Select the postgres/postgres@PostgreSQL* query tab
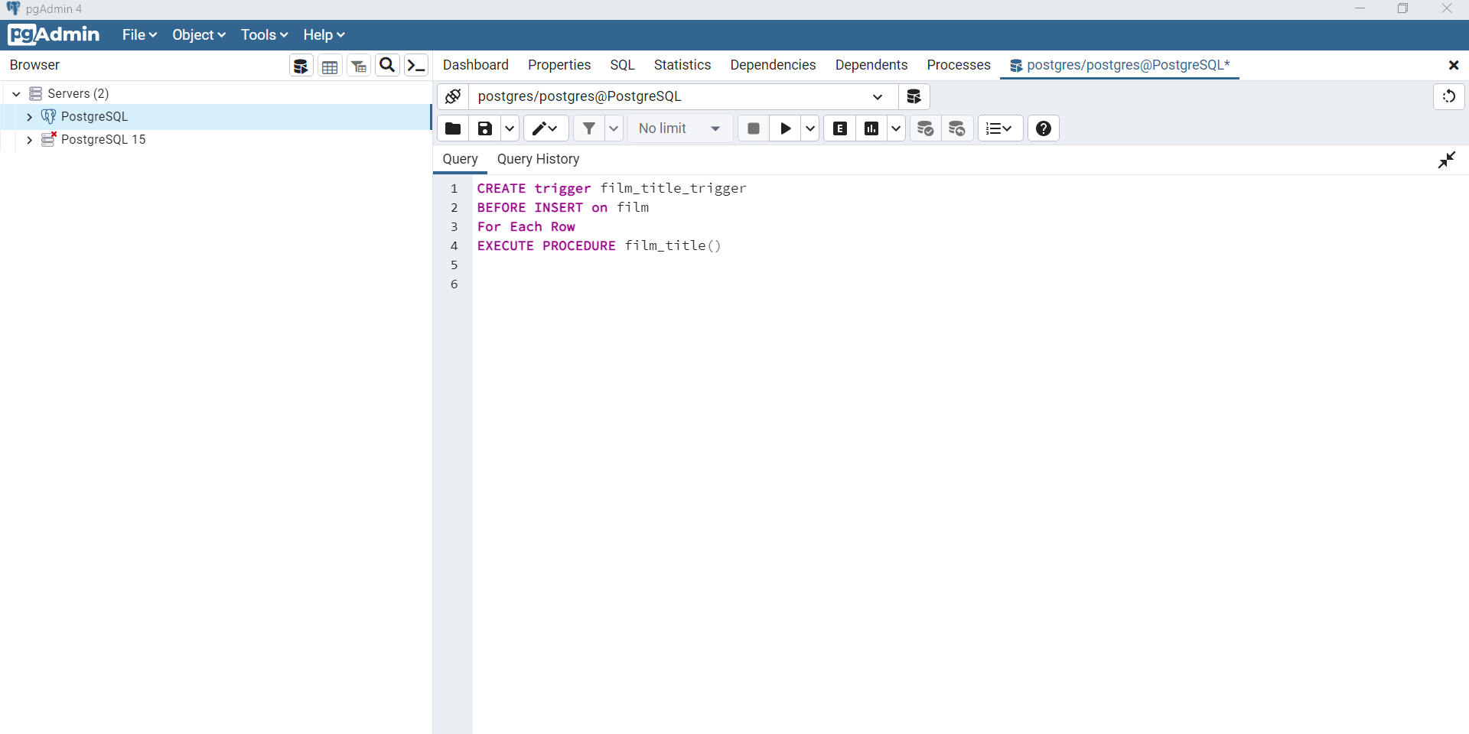Viewport: 1469px width, 734px height. click(1120, 65)
